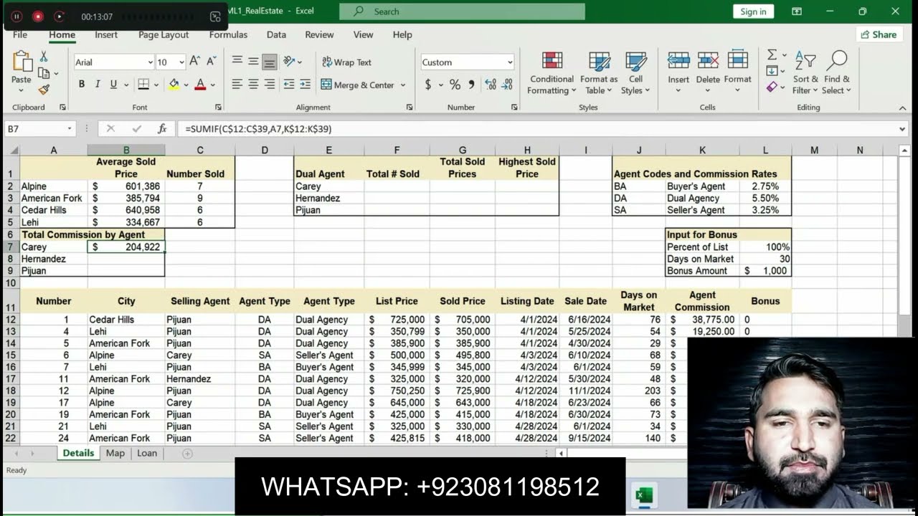Click the Share button
918x516 pixels.
879,34
